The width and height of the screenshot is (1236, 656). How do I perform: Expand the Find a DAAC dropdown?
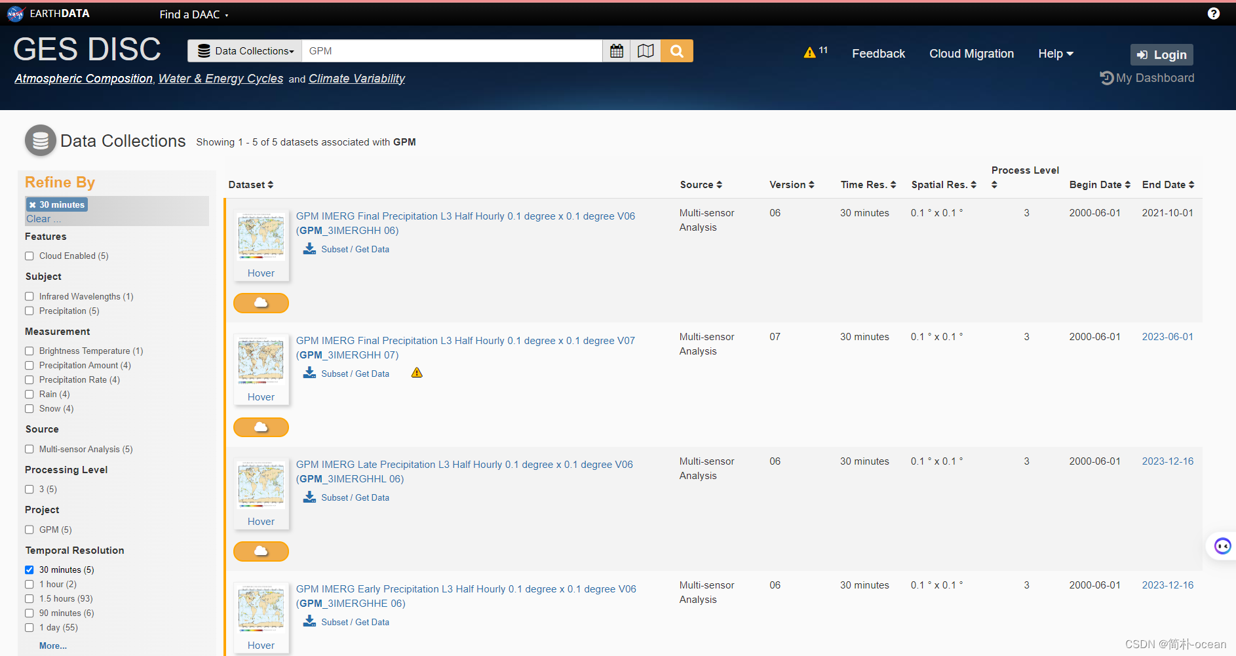coord(194,14)
